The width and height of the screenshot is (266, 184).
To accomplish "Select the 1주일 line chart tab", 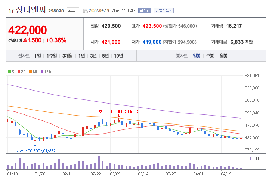I will click(x=52, y=56).
